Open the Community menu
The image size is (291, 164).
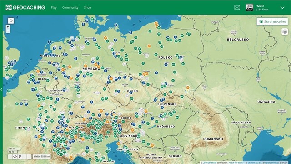tap(70, 7)
